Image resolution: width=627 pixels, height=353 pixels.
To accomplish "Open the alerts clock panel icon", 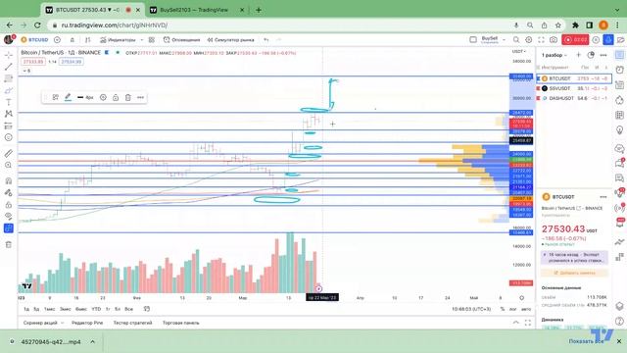I will [619, 70].
